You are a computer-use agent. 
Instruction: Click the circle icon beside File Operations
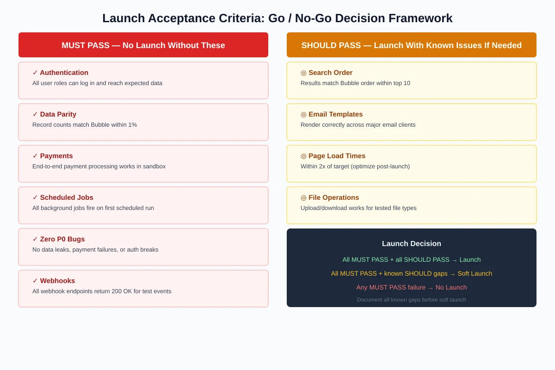click(x=304, y=197)
